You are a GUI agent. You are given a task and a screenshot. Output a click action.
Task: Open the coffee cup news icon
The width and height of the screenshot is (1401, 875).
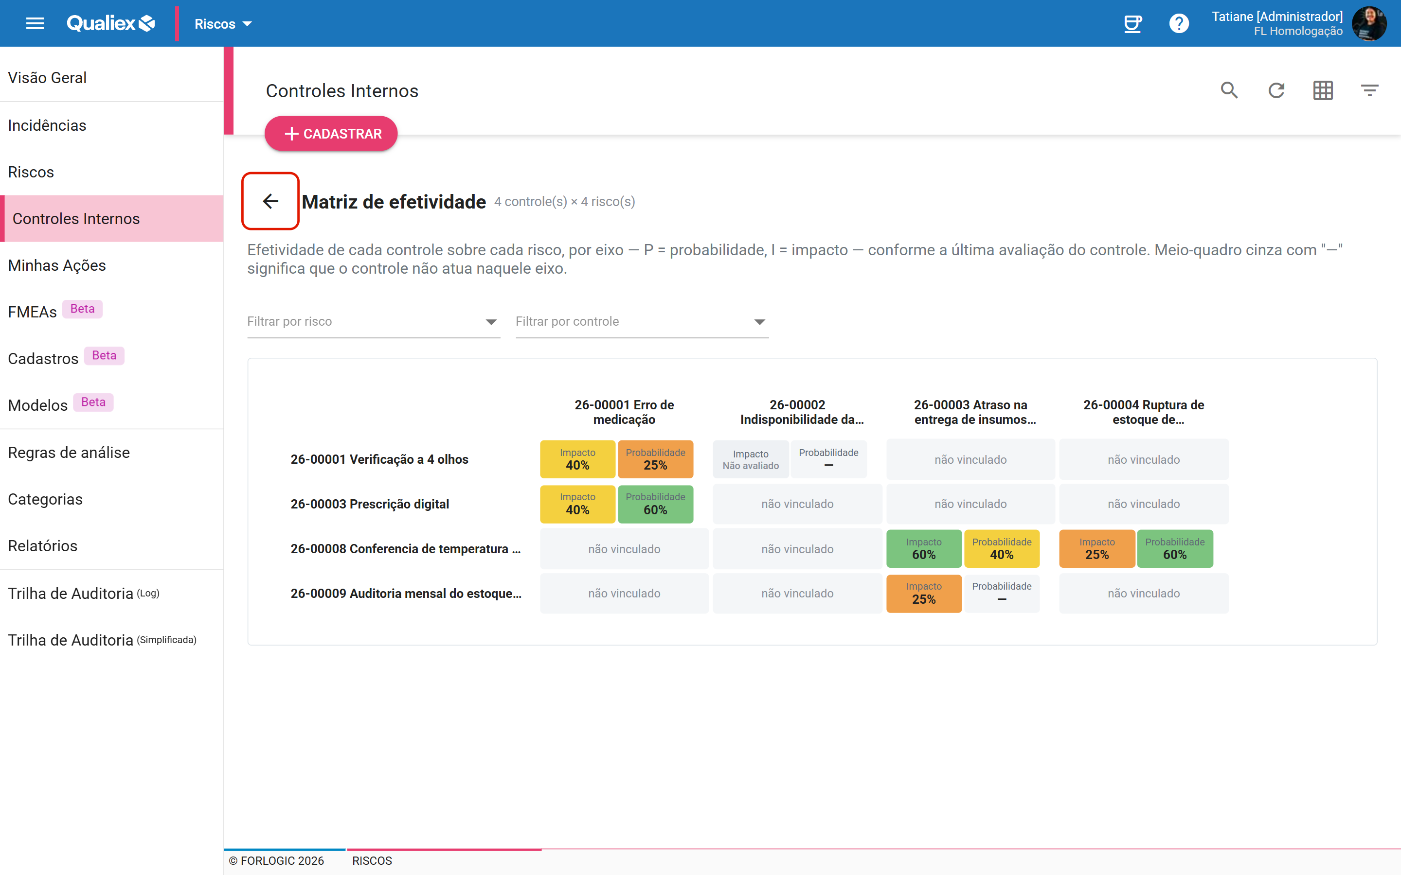[1132, 24]
